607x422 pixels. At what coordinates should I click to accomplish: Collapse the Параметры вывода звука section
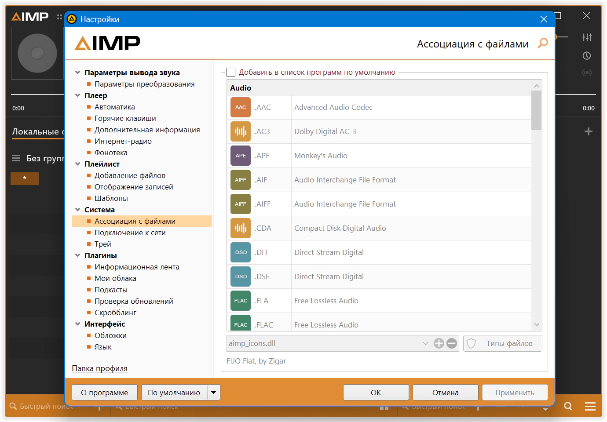[78, 73]
